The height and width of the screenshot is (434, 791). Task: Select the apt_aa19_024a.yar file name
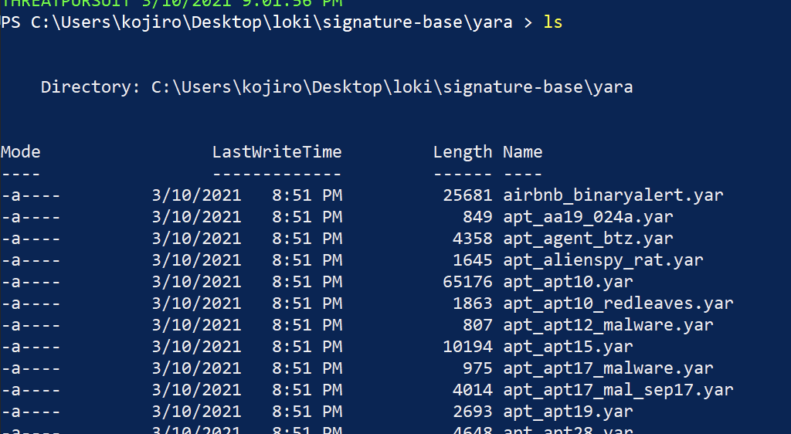click(588, 217)
